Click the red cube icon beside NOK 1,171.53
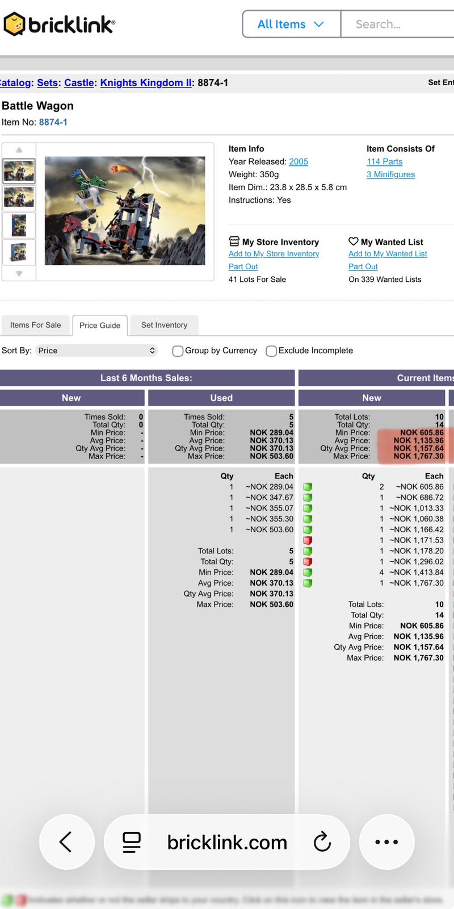The image size is (454, 909). (308, 540)
